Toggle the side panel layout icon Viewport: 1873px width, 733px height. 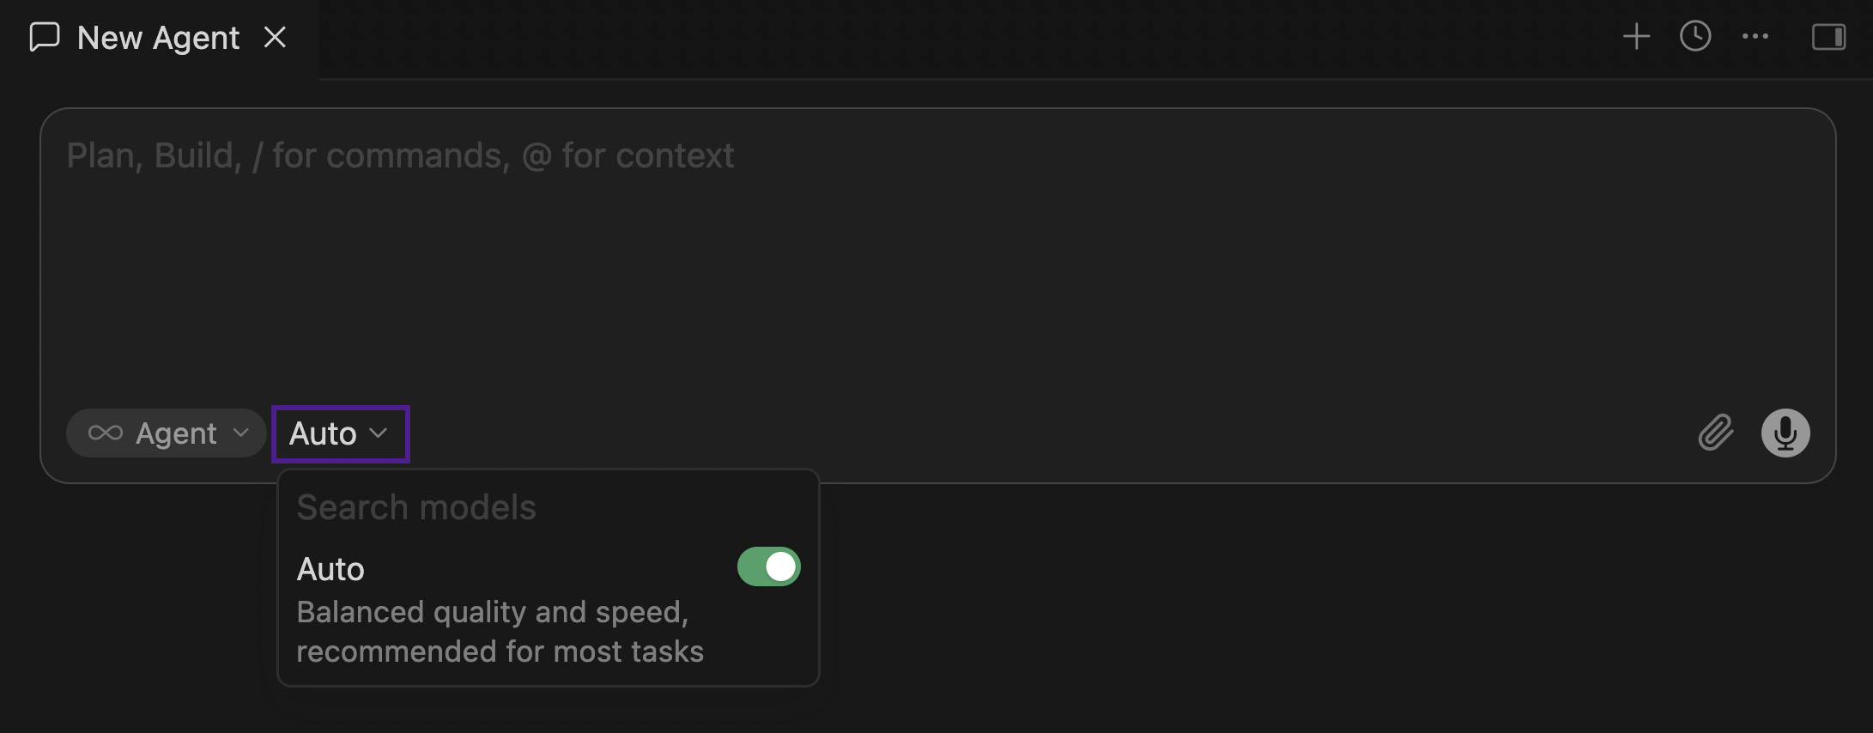pos(1828,37)
